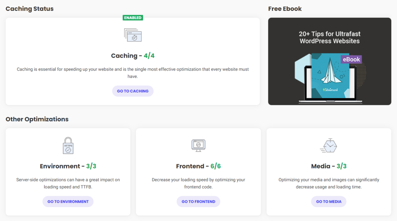The image size is (397, 221).
Task: Click the 'Free Ebook' section heading
Action: click(285, 9)
